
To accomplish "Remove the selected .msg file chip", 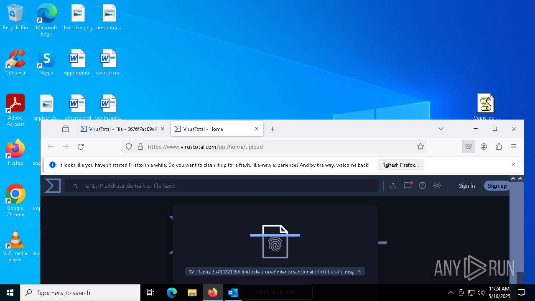I will pos(359,271).
